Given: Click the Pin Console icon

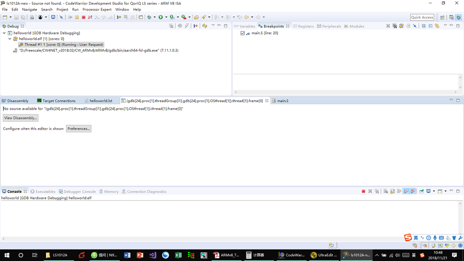Looking at the screenshot, I should tap(421, 191).
